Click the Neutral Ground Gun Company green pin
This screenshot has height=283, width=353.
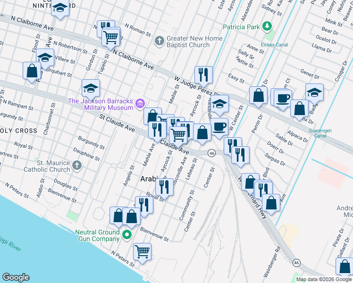coord(127,235)
